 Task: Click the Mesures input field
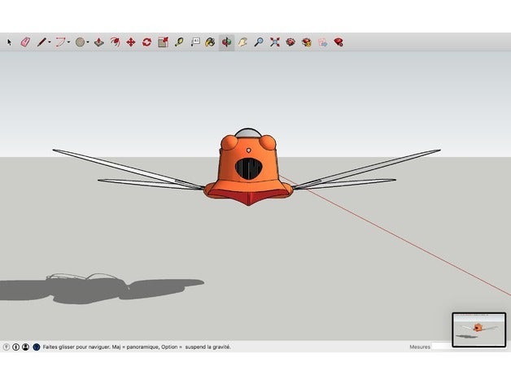(442, 347)
